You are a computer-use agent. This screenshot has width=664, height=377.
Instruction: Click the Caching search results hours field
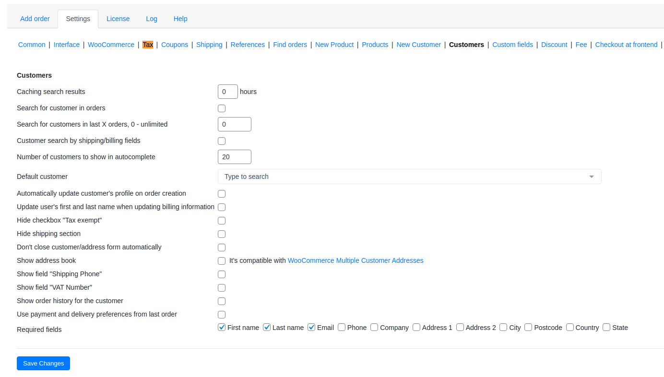pyautogui.click(x=228, y=92)
